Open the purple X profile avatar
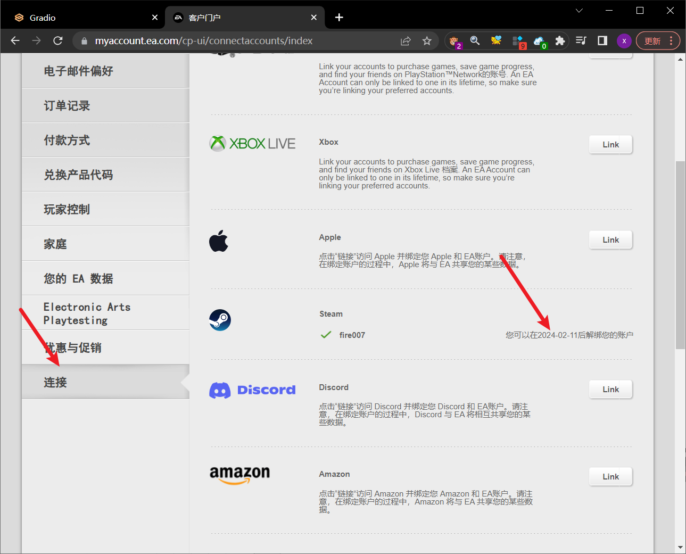The width and height of the screenshot is (686, 554). click(x=624, y=41)
